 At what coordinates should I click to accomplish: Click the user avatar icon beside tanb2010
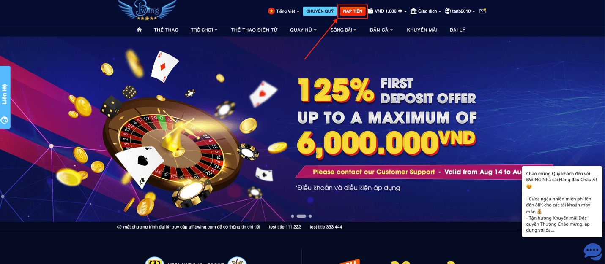pyautogui.click(x=448, y=11)
